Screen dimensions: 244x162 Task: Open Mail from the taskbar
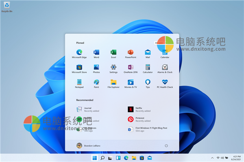(x=150, y=158)
